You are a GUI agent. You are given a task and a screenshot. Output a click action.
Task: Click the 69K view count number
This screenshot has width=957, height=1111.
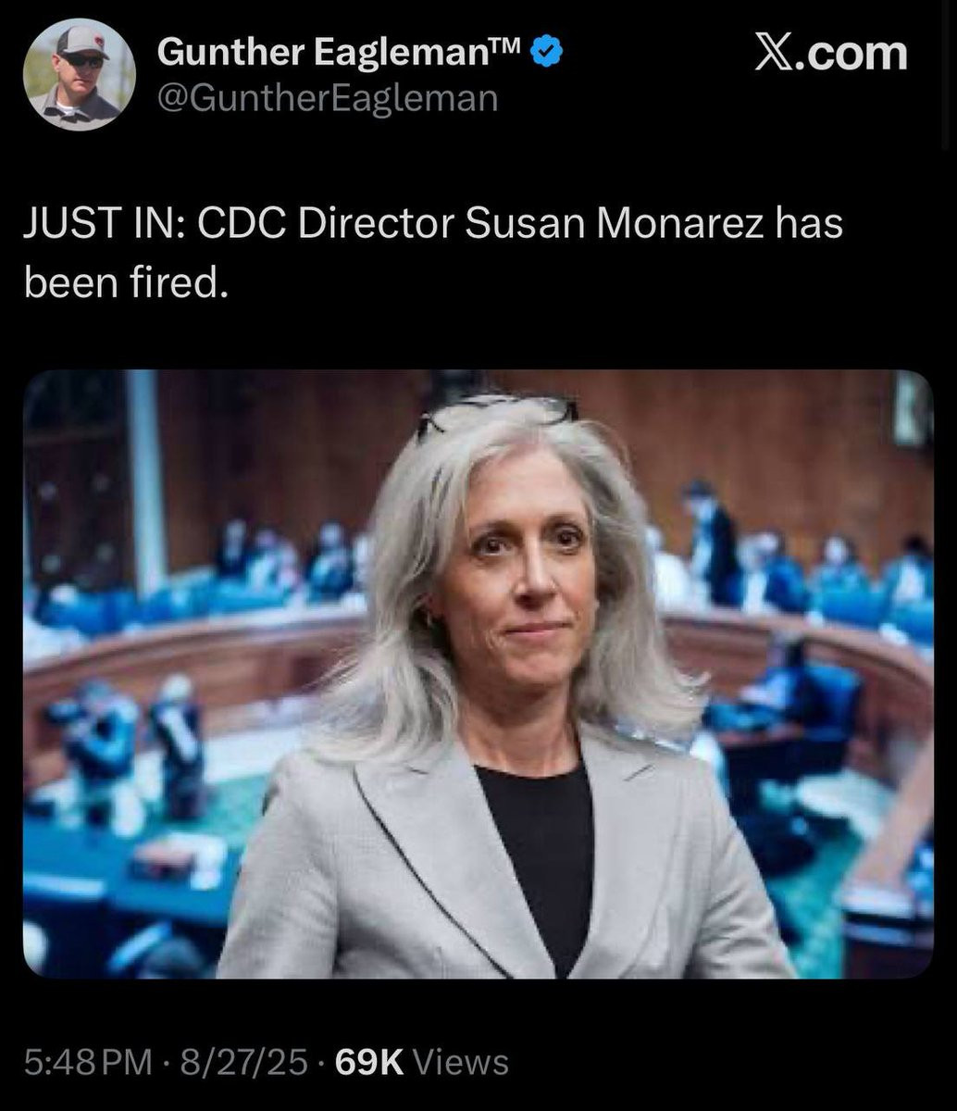tap(368, 1061)
